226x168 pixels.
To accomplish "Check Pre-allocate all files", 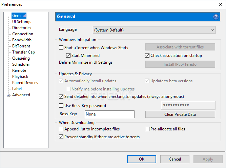I will [147, 129].
